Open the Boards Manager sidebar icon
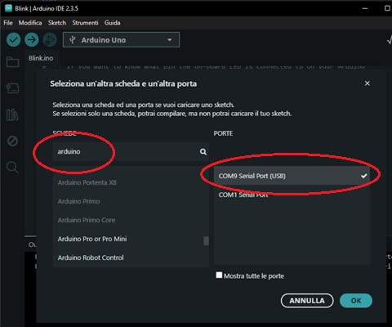Viewport: 392px width, 327px height. pos(12,88)
